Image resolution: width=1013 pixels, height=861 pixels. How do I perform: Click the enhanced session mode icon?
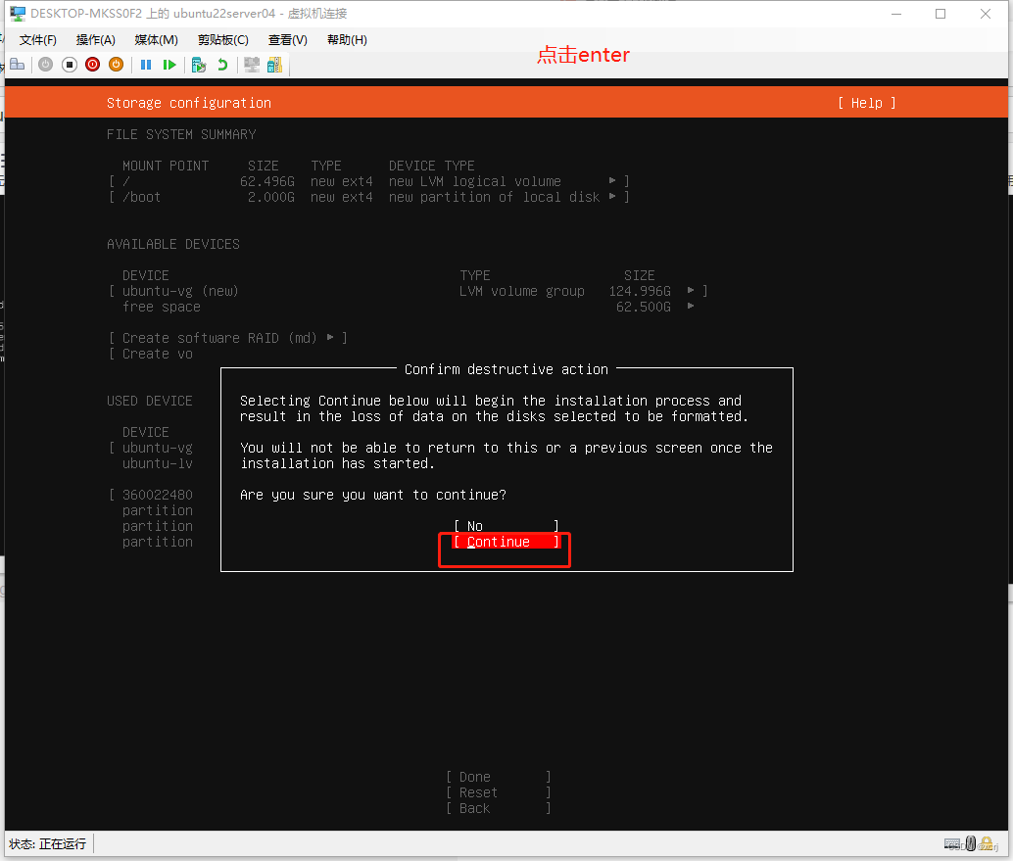coord(251,65)
